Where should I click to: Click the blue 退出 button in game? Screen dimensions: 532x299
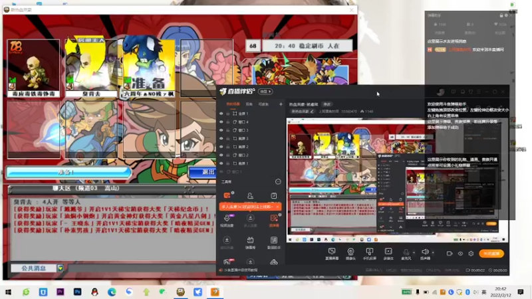click(202, 172)
